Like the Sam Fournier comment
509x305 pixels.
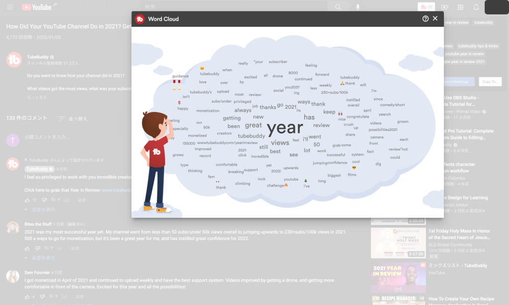[27, 297]
